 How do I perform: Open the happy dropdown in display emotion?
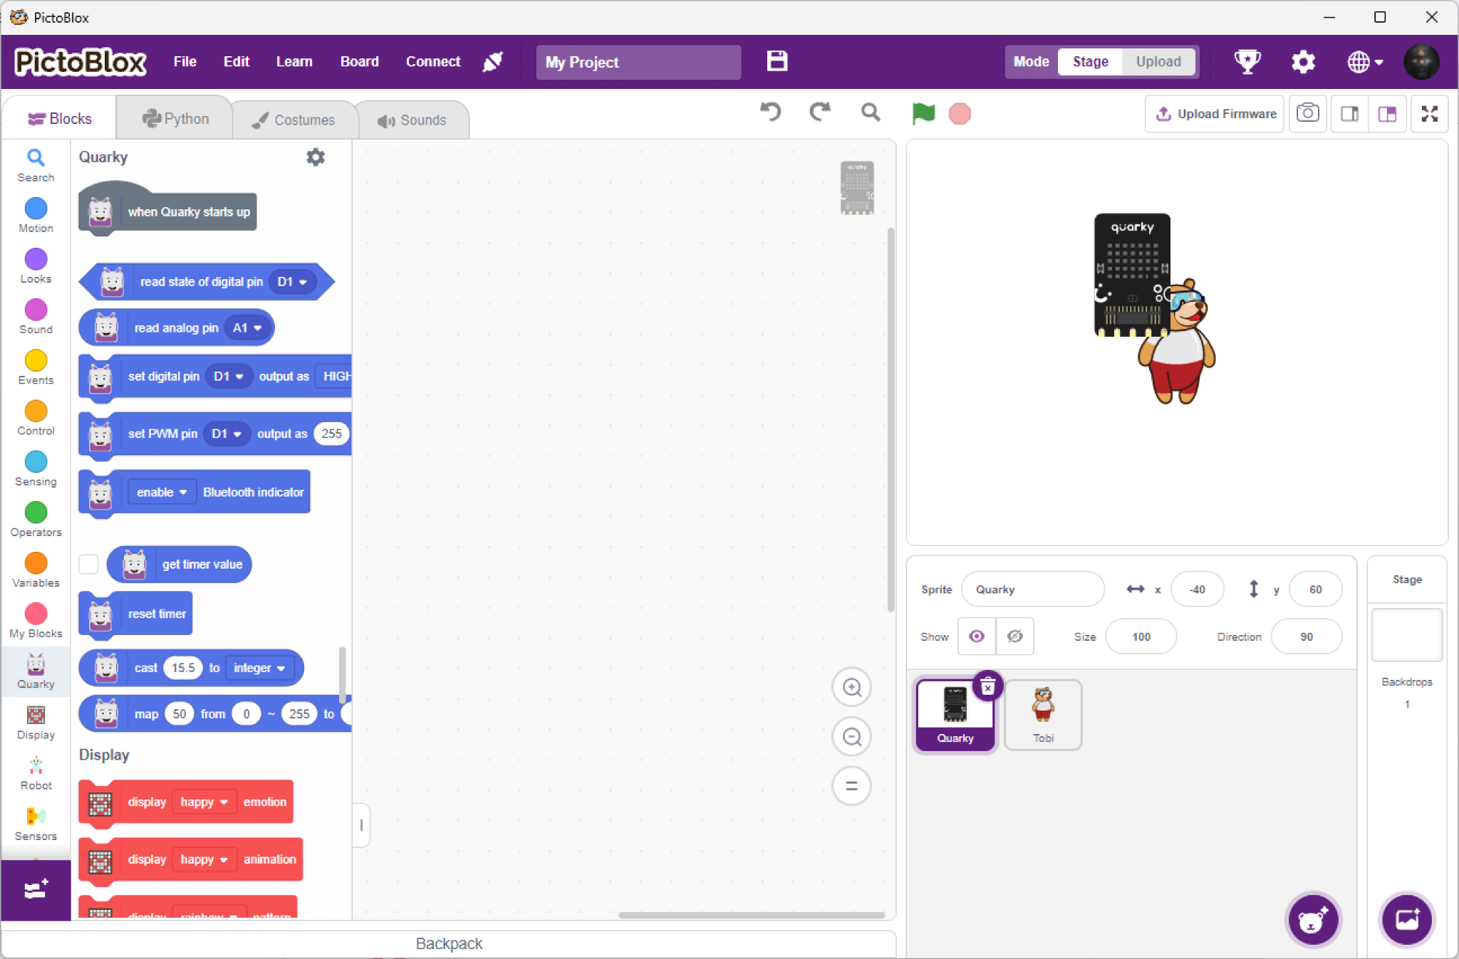pyautogui.click(x=204, y=802)
